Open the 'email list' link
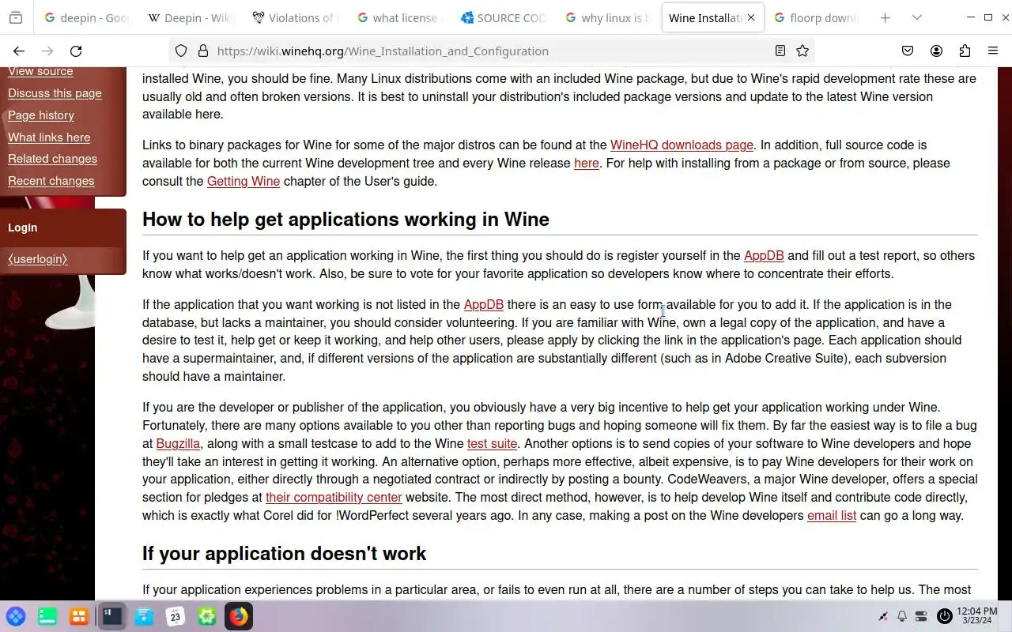Image resolution: width=1012 pixels, height=632 pixels. point(832,516)
